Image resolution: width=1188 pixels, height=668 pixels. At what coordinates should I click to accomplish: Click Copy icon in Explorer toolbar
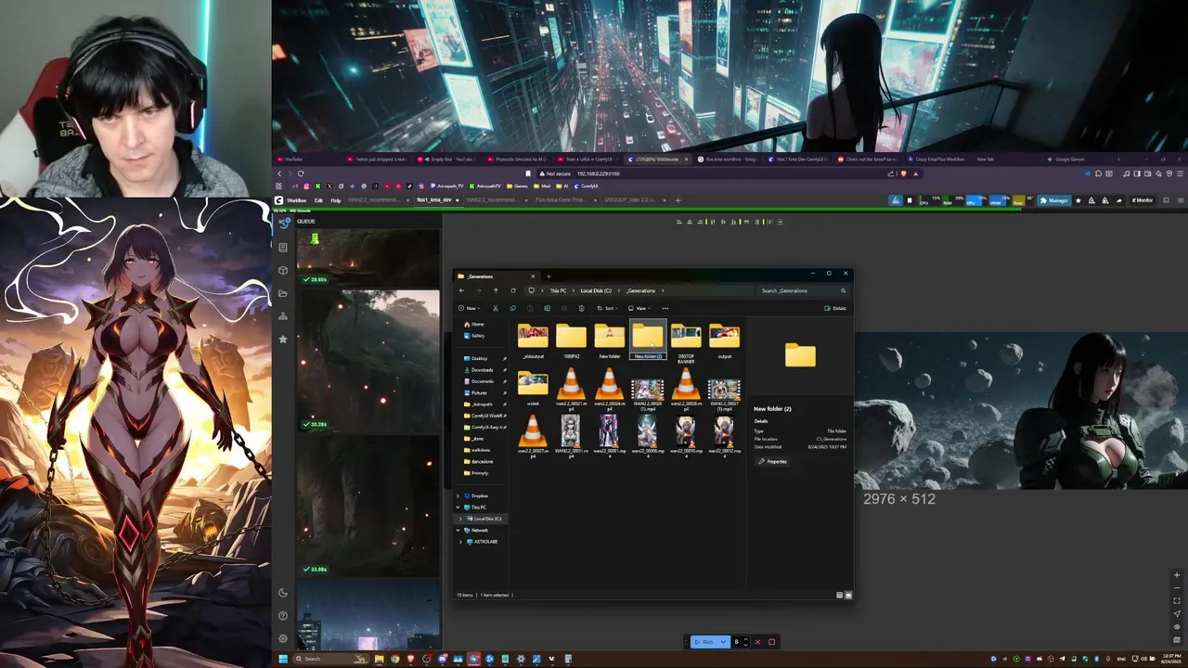512,308
